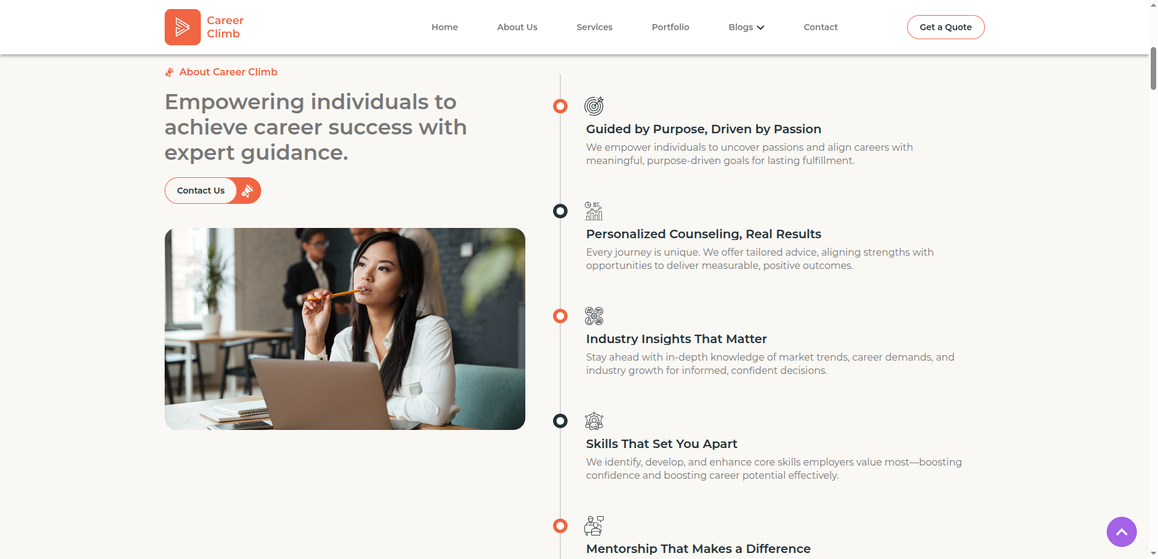Open the Home menu item
This screenshot has height=559, width=1158.
click(445, 27)
